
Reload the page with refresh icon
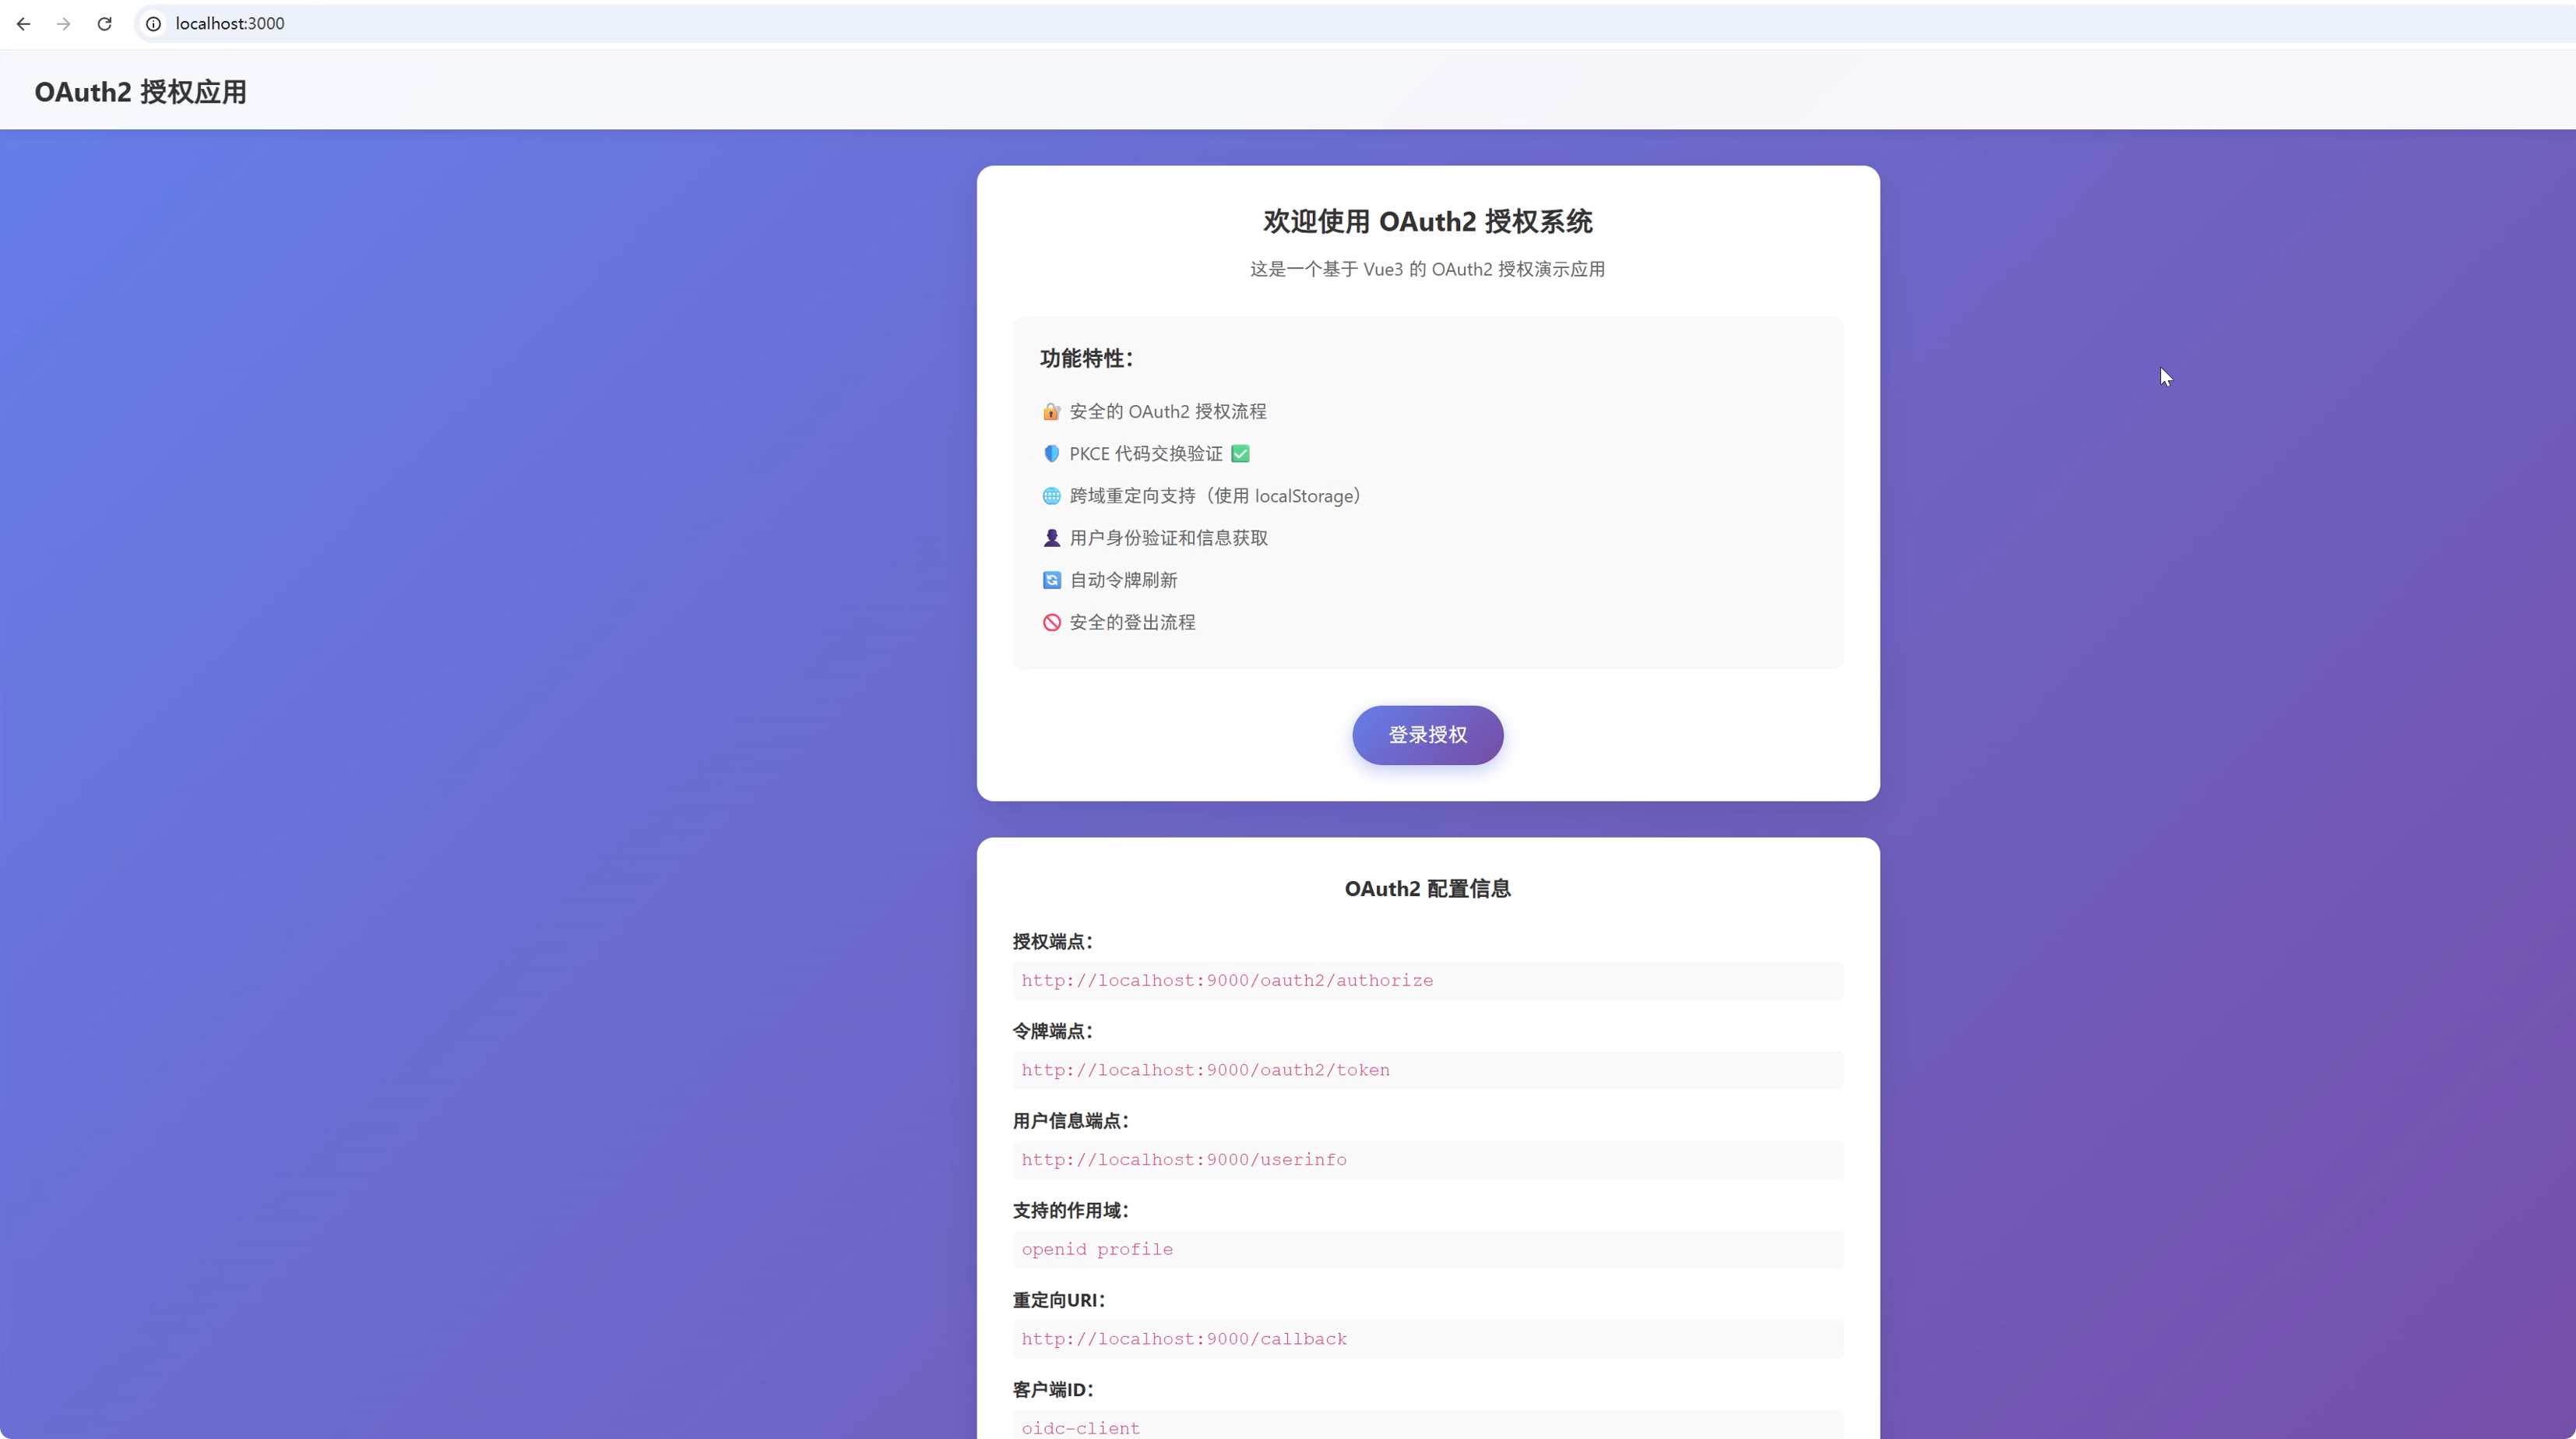click(104, 24)
